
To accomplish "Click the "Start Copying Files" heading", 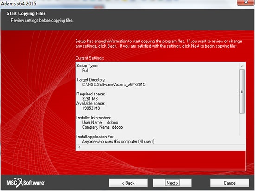I will point(26,13).
